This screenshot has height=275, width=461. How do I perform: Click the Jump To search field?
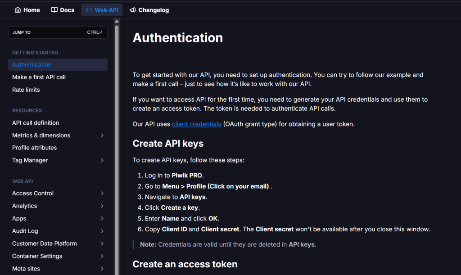[x=58, y=32]
